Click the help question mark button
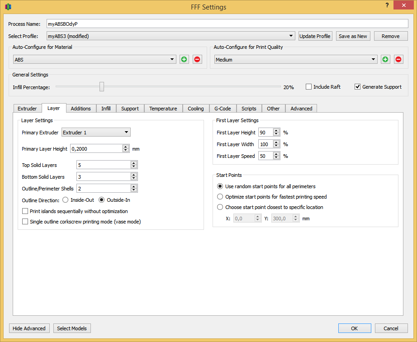 coord(387,5)
